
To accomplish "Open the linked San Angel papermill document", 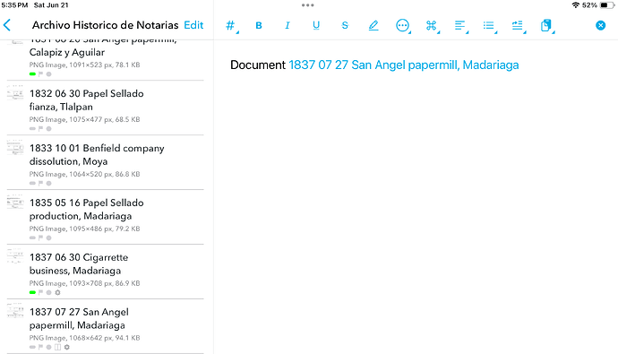I will tap(404, 65).
